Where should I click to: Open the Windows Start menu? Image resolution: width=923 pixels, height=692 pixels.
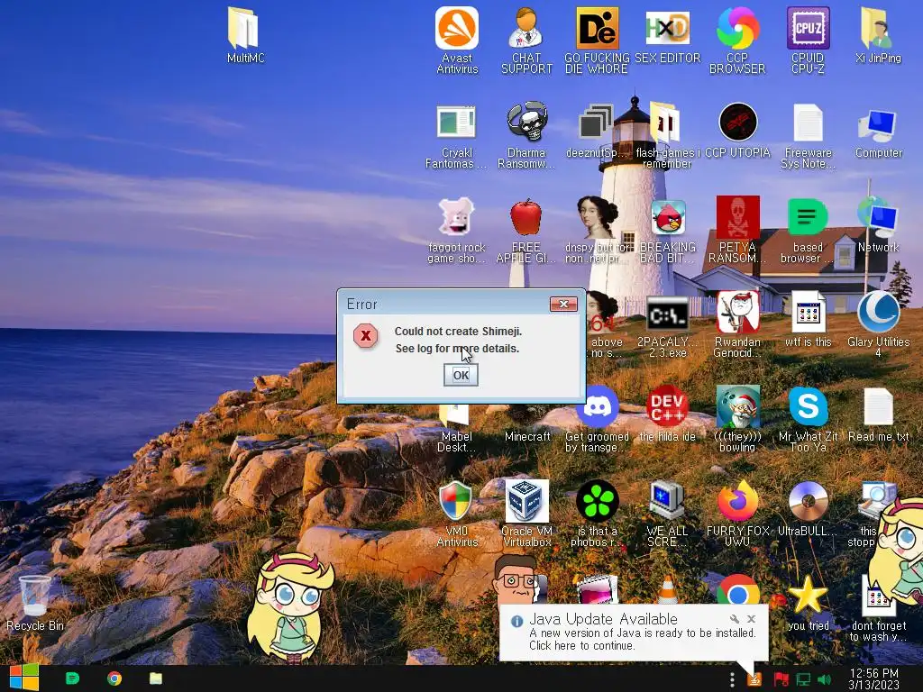coord(23,678)
